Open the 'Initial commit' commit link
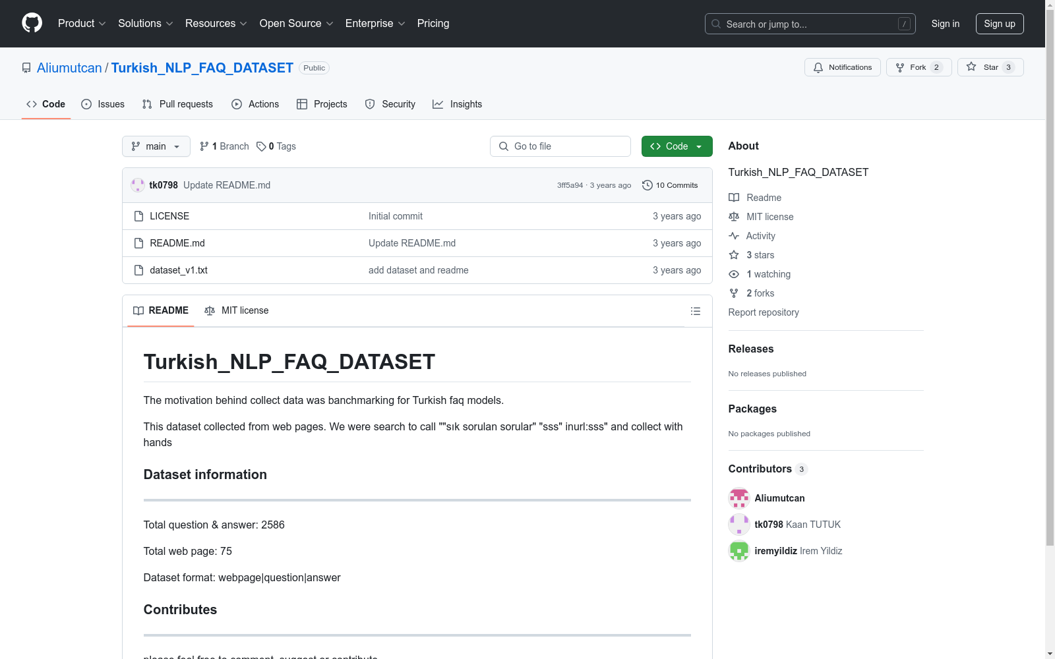This screenshot has width=1055, height=659. pyautogui.click(x=396, y=216)
